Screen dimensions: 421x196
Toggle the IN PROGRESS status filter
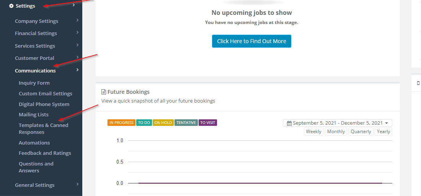[x=121, y=123]
